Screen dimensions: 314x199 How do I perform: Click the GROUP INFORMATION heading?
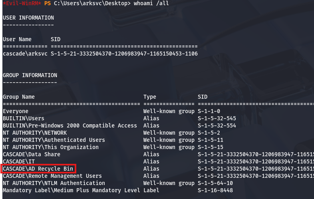30,75
